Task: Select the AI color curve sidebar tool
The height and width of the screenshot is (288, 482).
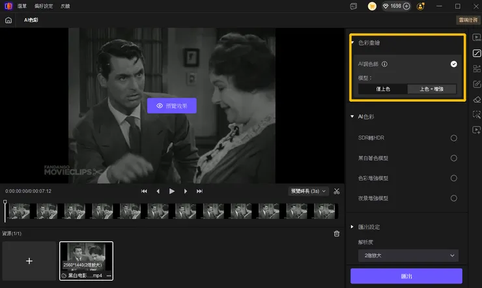Action: [x=477, y=53]
